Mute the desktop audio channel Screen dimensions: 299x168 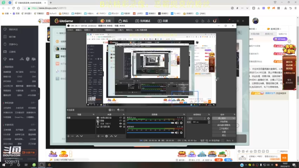(x=177, y=133)
